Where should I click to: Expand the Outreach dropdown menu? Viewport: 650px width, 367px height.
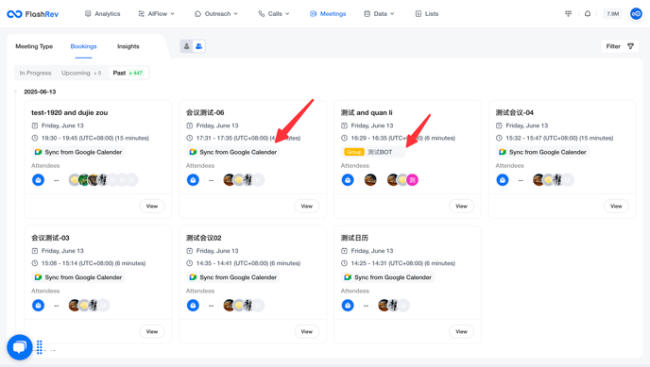tap(216, 13)
